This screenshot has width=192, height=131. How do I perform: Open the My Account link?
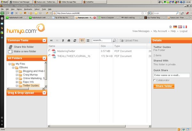[x=160, y=31]
